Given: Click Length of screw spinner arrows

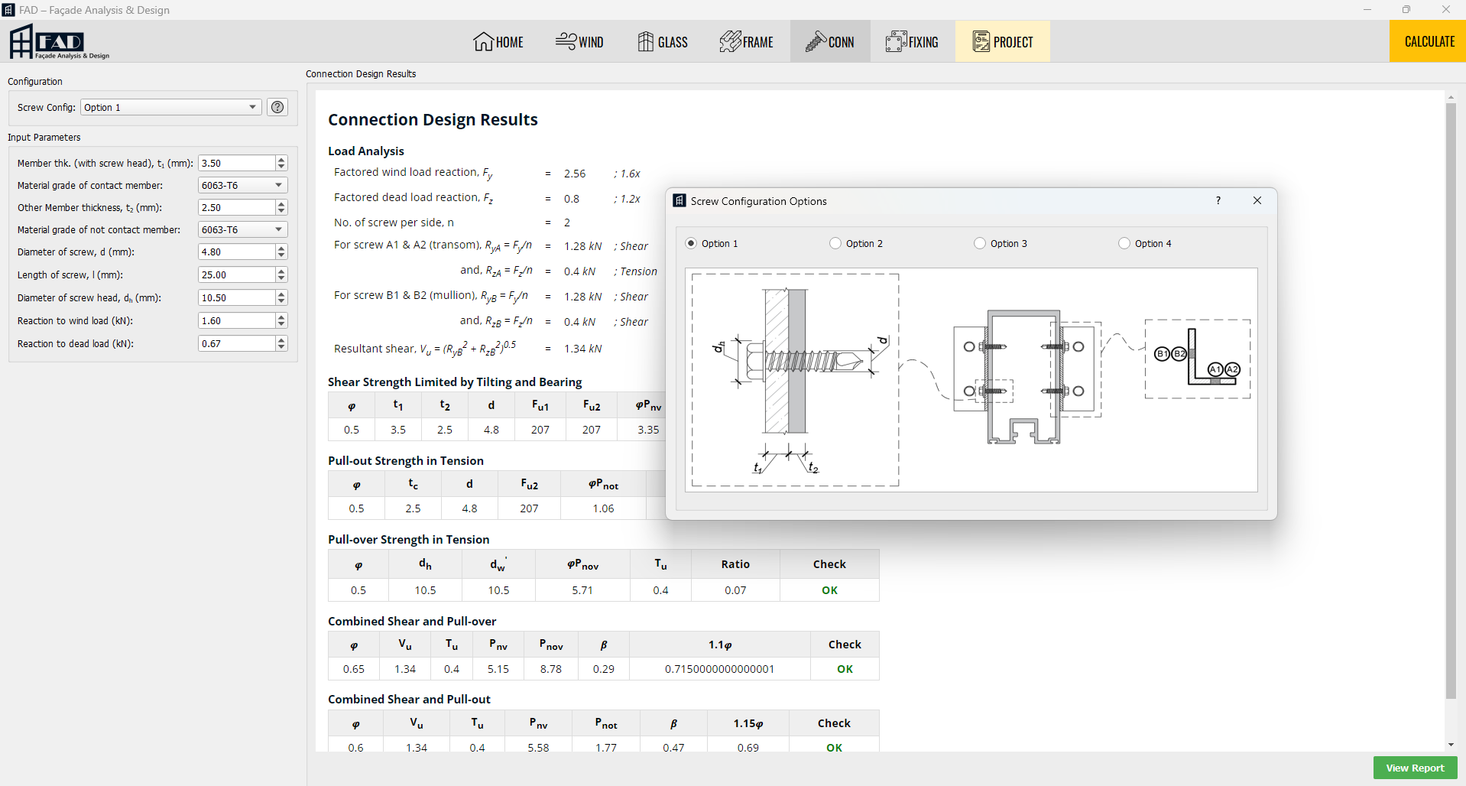Looking at the screenshot, I should pos(281,274).
